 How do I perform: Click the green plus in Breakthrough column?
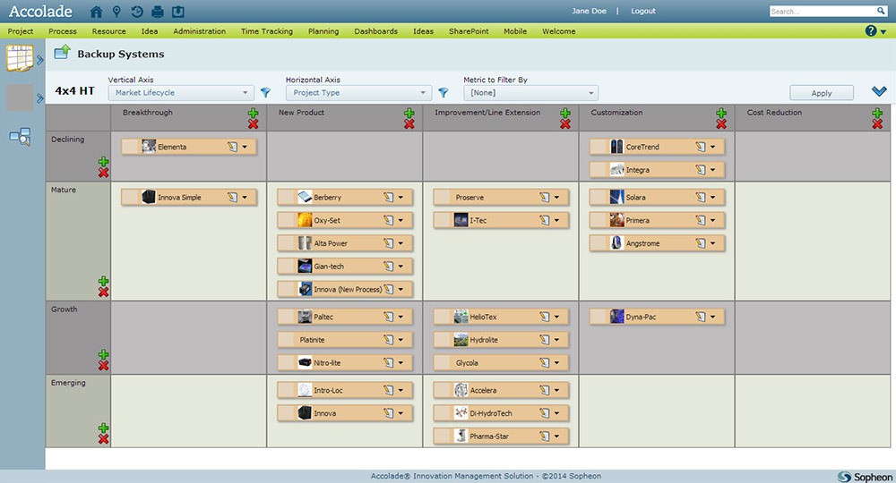[x=254, y=114]
